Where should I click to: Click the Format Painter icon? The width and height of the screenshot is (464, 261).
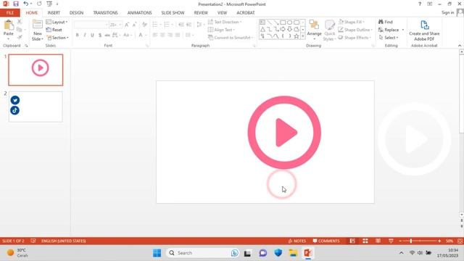click(20, 37)
